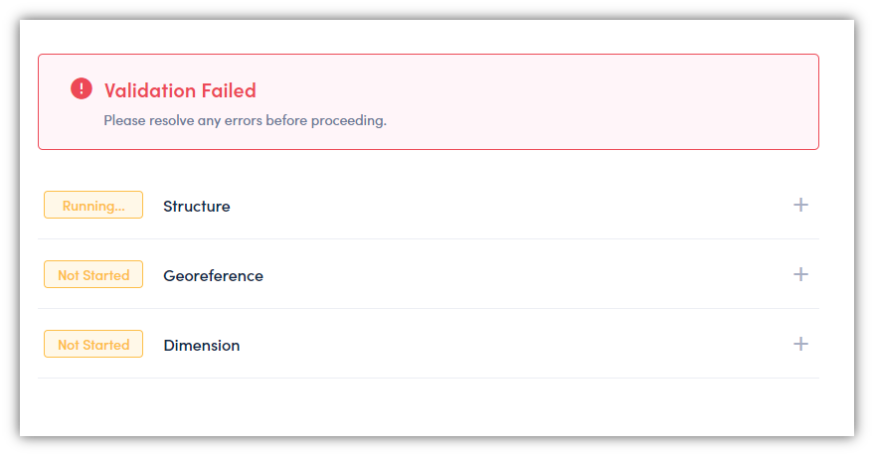Viewport: 874px width, 456px height.
Task: Expand the Dimension section plus icon
Action: point(800,344)
